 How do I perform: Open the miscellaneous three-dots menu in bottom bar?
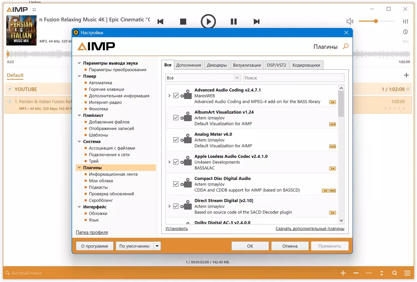click(x=369, y=273)
